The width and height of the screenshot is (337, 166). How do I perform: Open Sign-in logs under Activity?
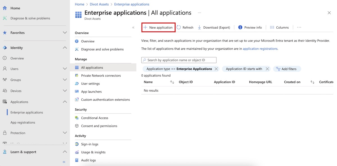pos(90,144)
